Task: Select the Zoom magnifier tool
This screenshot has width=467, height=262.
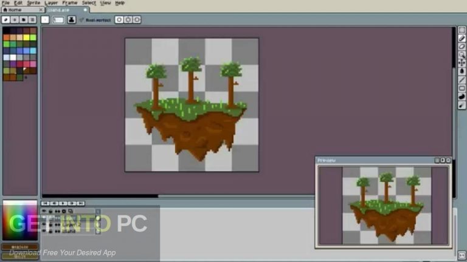Action: pyautogui.click(x=462, y=55)
